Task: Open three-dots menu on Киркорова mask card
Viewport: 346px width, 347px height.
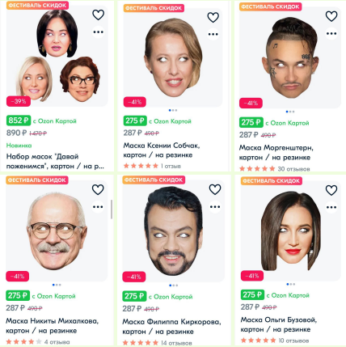Action: coord(215,207)
